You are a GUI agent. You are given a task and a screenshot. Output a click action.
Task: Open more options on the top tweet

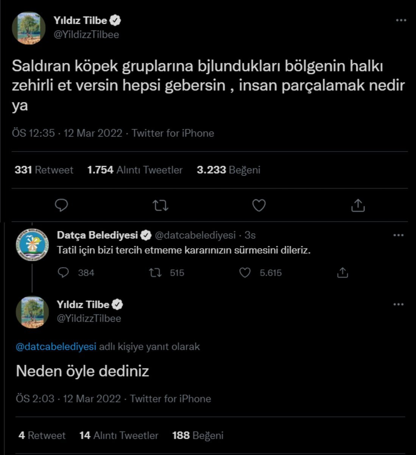tap(401, 20)
